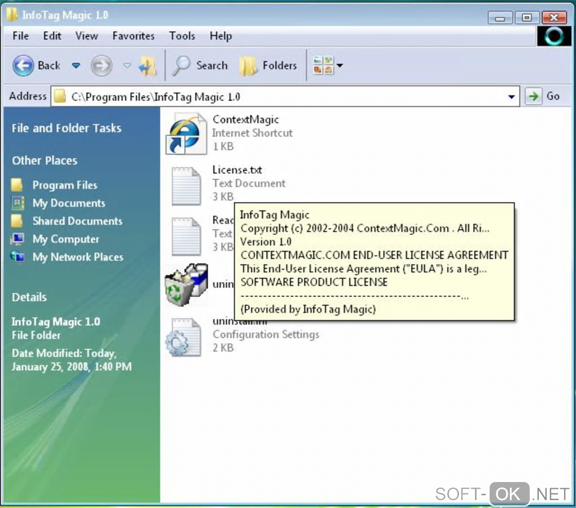Collapse the Other Places section
The image size is (576, 508).
point(45,160)
